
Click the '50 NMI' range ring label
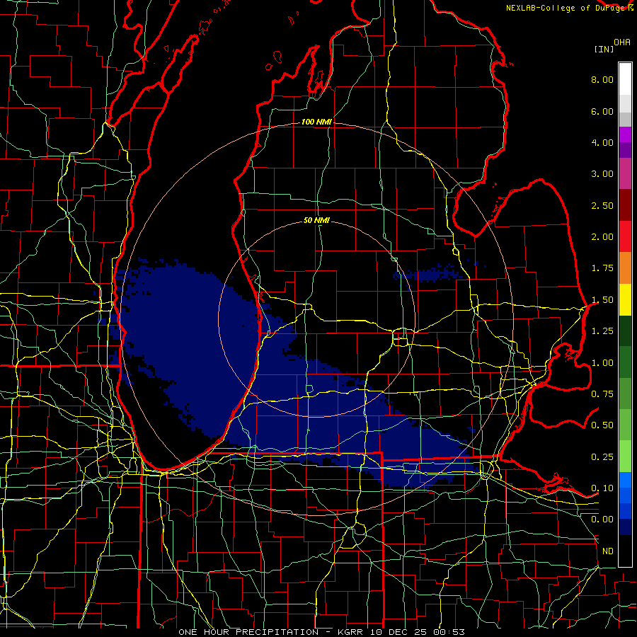coord(316,220)
